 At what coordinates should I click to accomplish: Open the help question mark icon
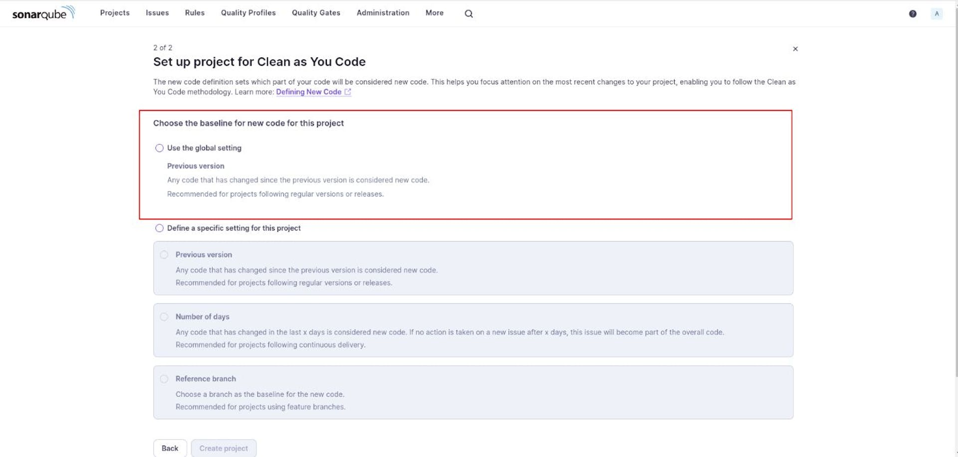(x=913, y=14)
